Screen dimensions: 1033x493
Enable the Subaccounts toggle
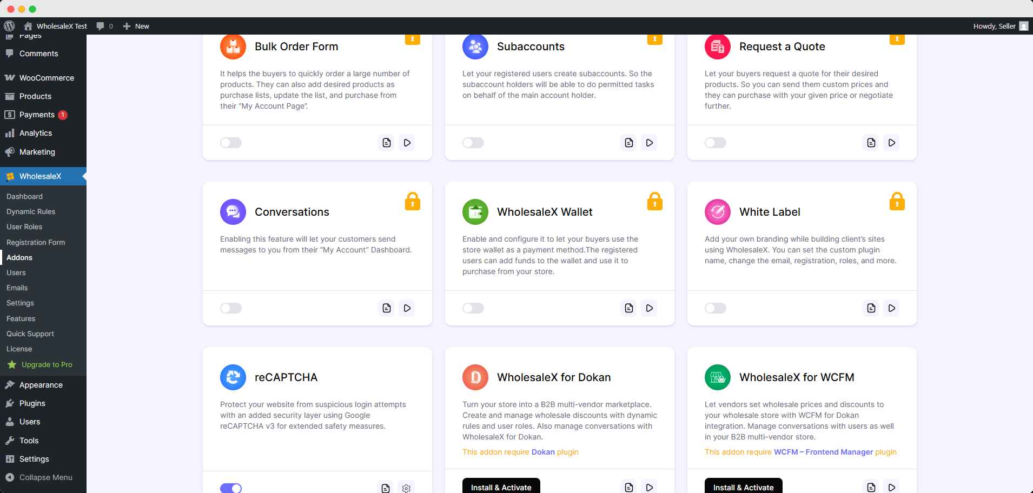pos(473,143)
